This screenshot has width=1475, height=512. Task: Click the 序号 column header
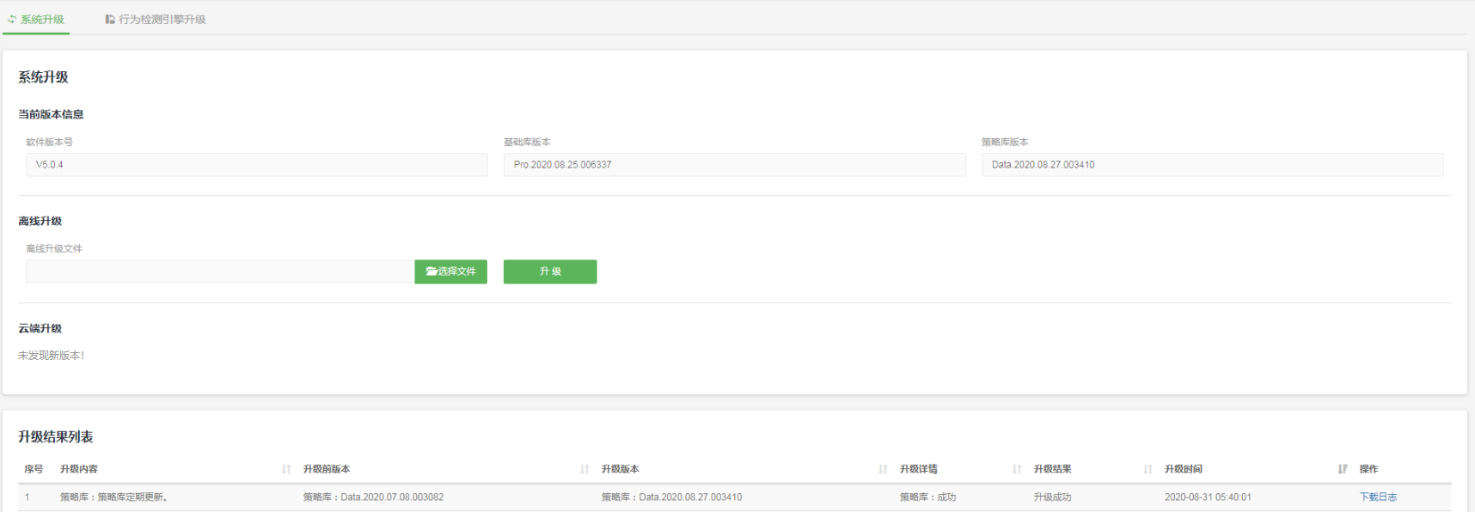[x=34, y=469]
